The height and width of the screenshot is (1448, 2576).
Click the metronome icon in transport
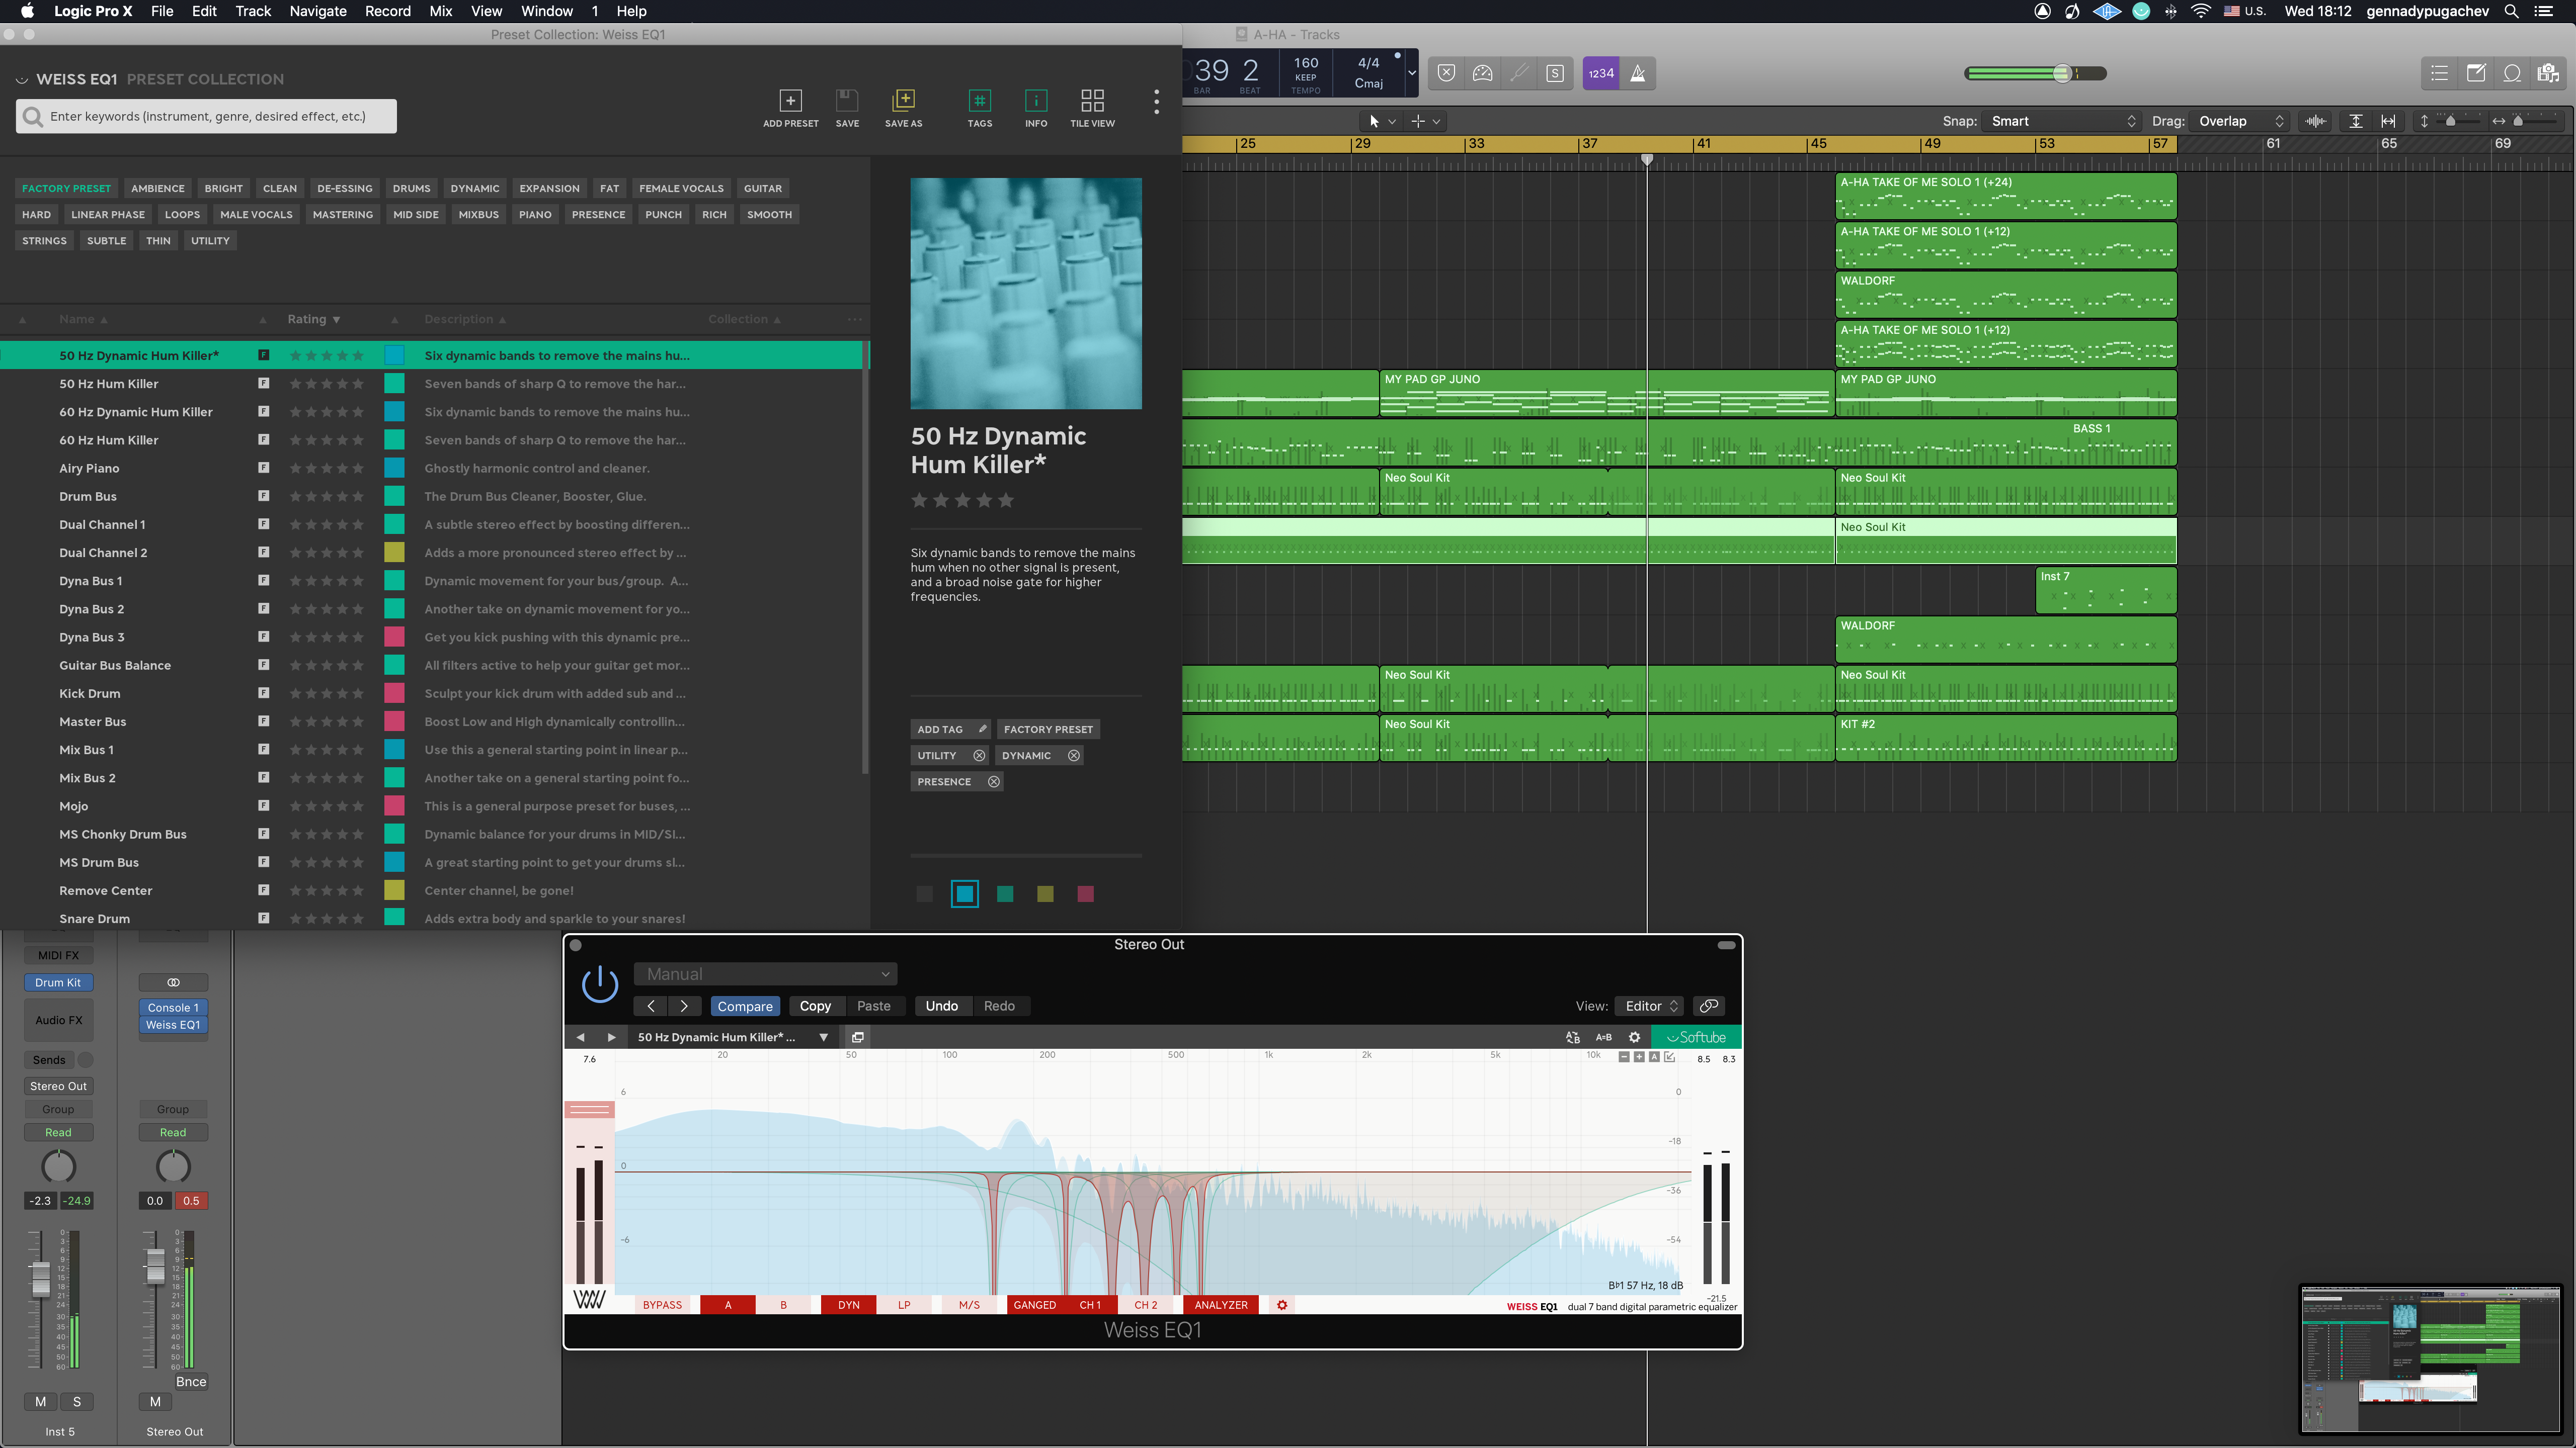pyautogui.click(x=1638, y=73)
